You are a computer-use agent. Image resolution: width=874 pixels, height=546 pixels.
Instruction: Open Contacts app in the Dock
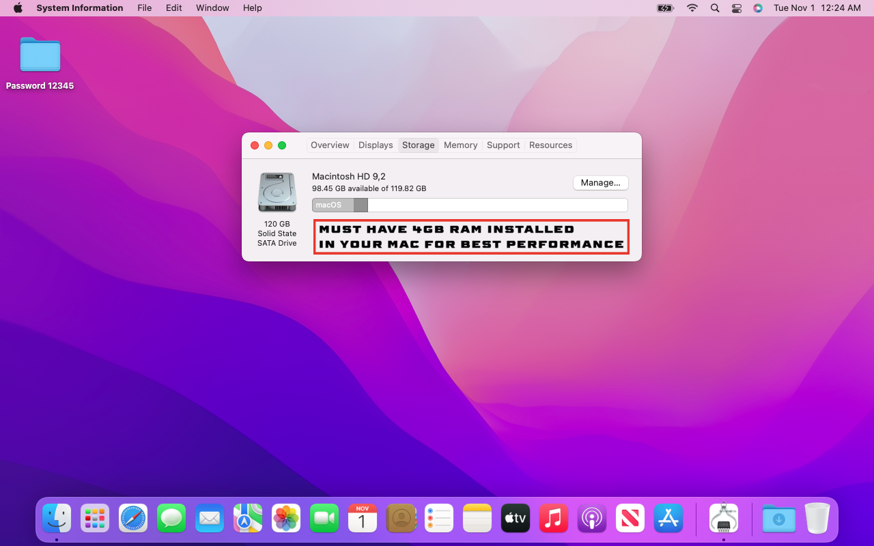pos(401,519)
